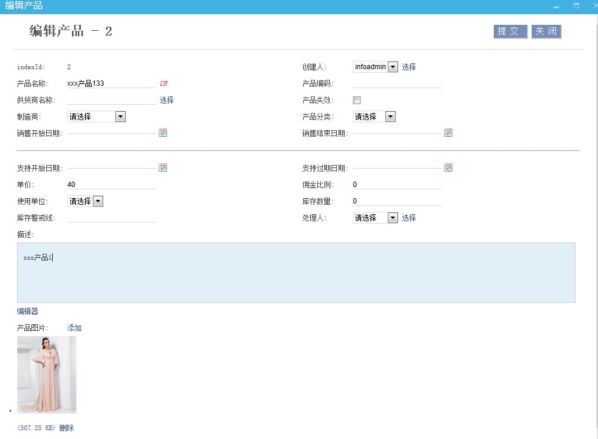The image size is (598, 439).
Task: Click the 提交 submit button
Action: coord(510,31)
